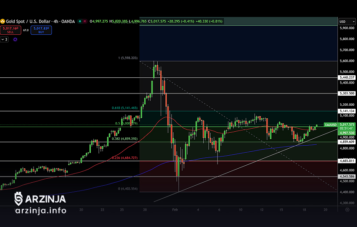Click the BUY price button
The width and height of the screenshot is (357, 227).
[41, 30]
